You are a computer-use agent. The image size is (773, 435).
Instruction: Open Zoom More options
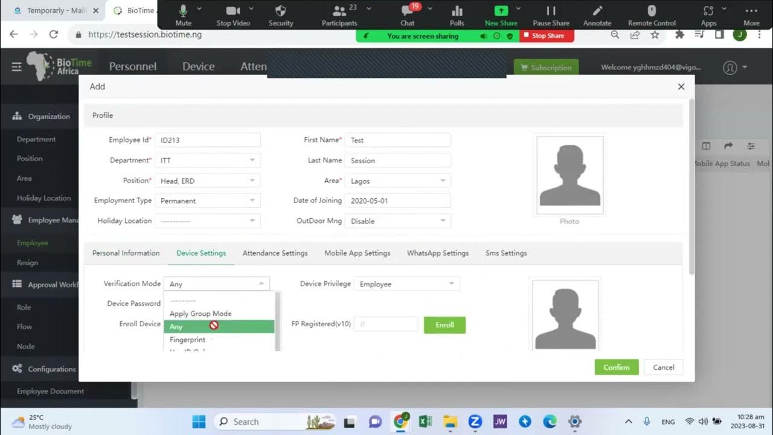click(x=751, y=14)
